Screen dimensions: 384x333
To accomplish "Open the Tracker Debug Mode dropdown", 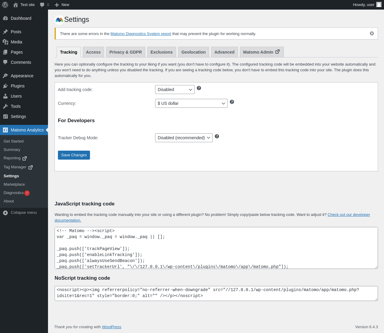I will point(184,138).
